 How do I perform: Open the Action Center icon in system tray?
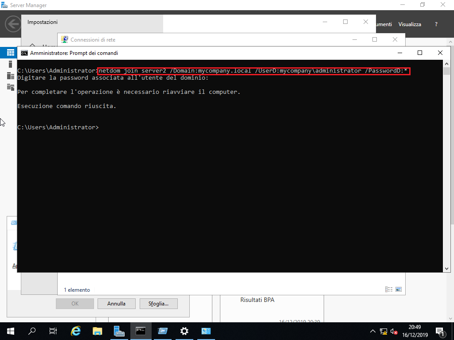coord(440,331)
